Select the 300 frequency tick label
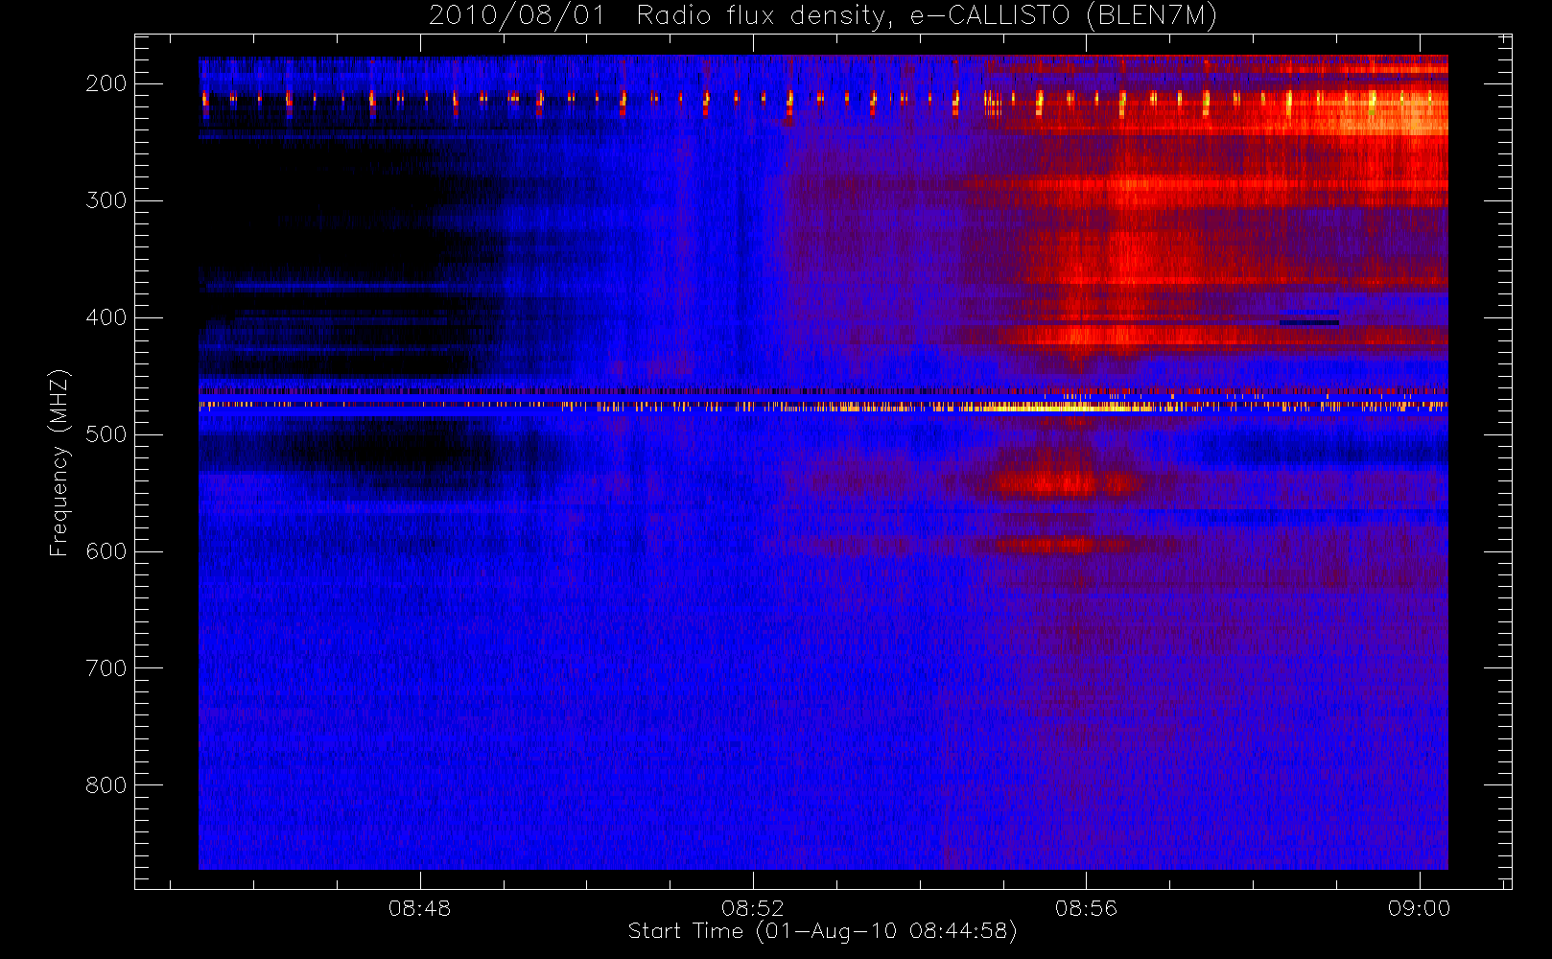 point(106,200)
